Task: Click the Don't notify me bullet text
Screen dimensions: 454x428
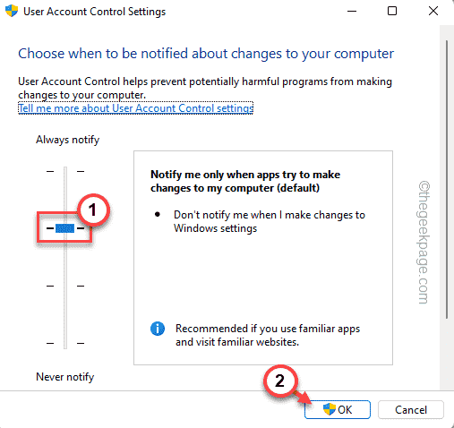Action: click(x=270, y=221)
